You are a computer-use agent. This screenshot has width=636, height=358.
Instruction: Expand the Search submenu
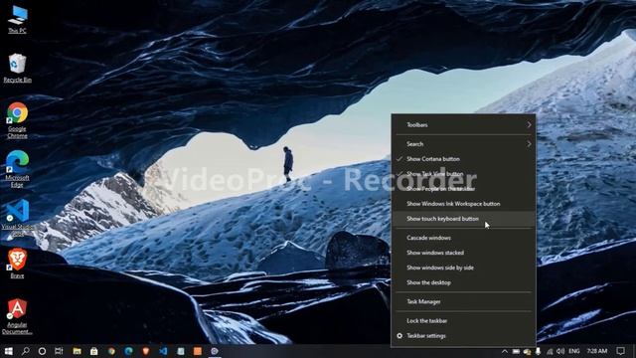[463, 144]
